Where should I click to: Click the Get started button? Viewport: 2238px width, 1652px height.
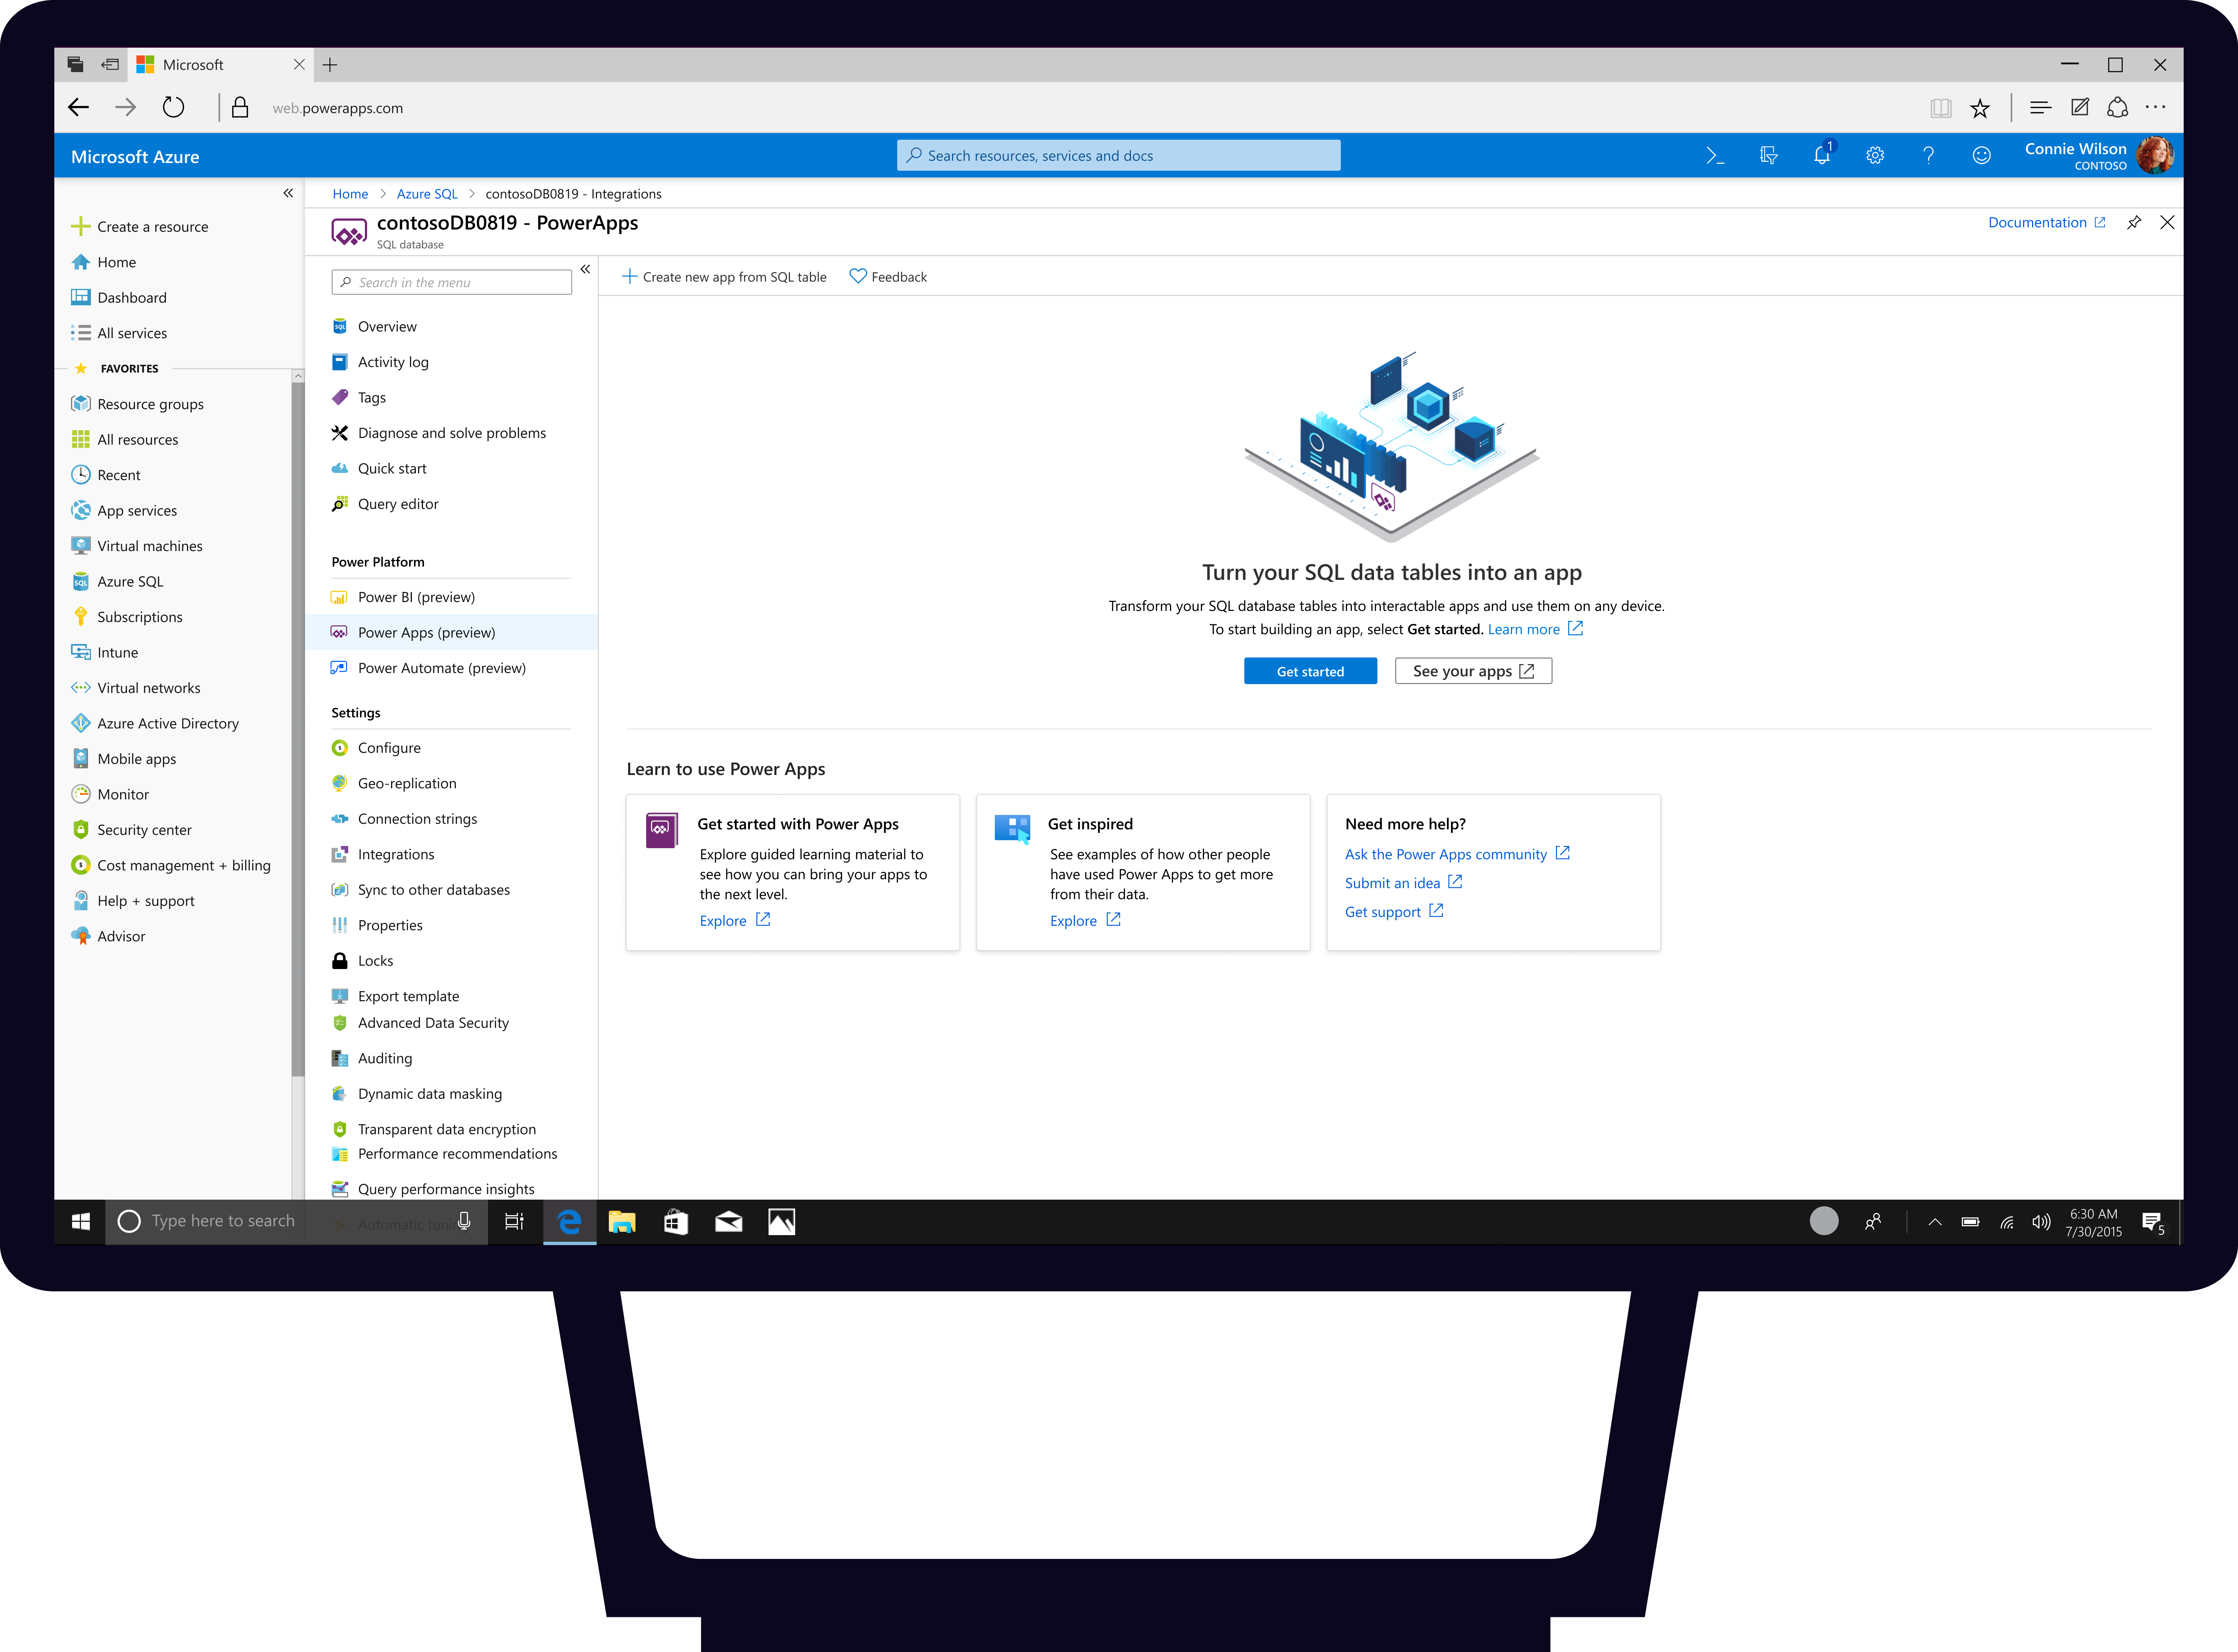pos(1310,671)
